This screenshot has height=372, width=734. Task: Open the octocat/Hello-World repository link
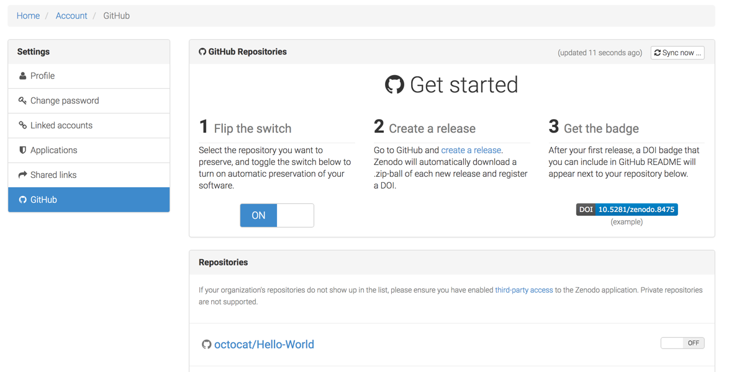(264, 345)
